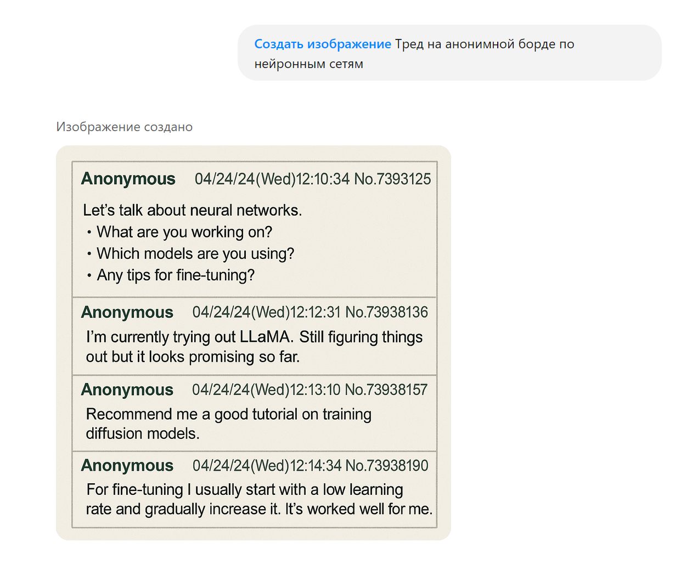Click the reply about low learning rate

pyautogui.click(x=259, y=499)
